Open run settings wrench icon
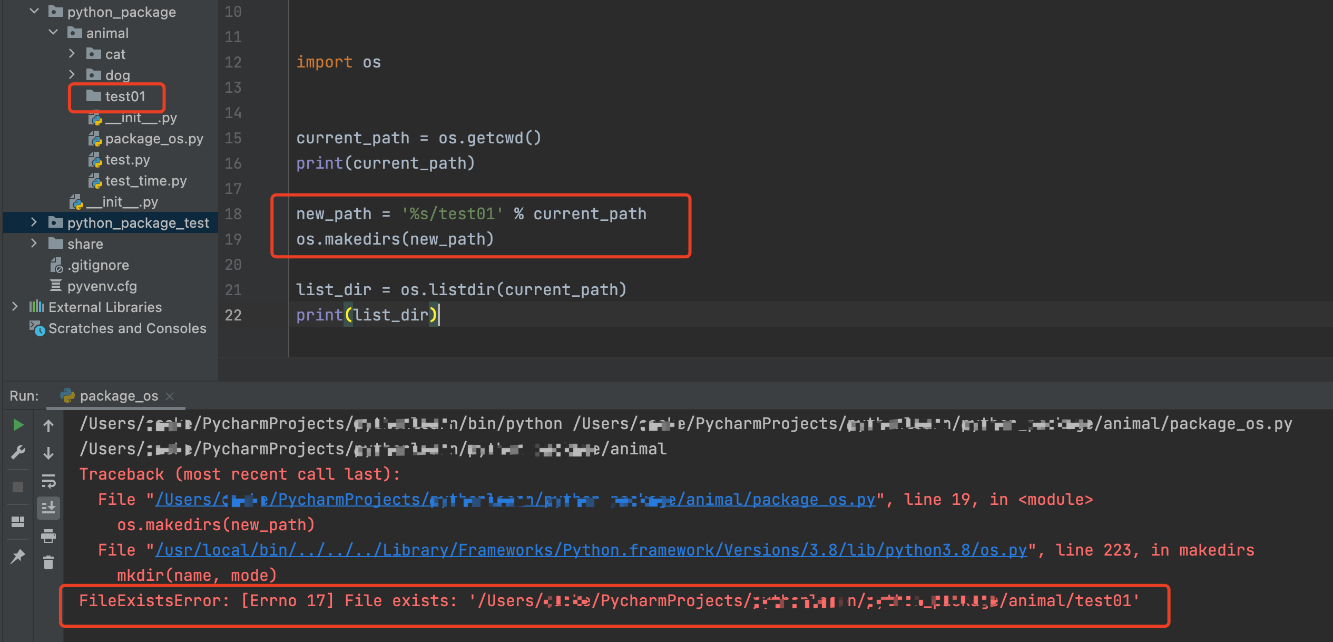The height and width of the screenshot is (642, 1333). [x=18, y=452]
